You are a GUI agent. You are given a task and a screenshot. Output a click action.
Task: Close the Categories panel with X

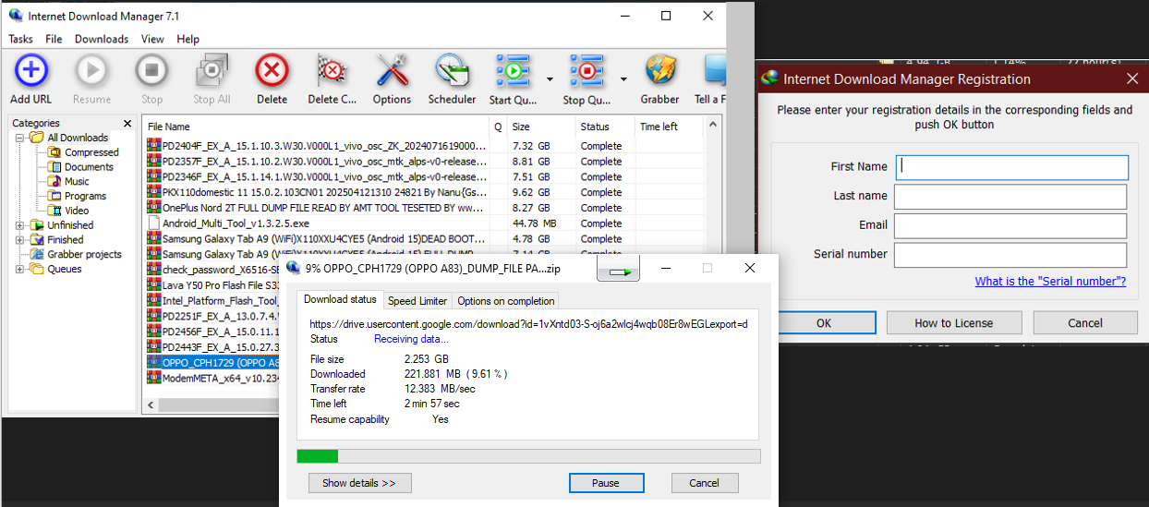click(x=127, y=123)
